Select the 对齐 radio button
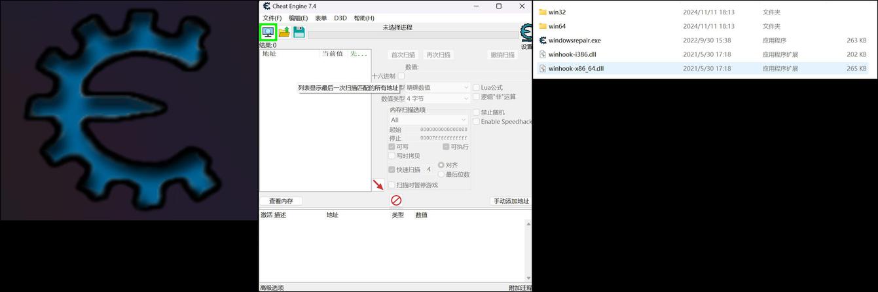 [441, 165]
